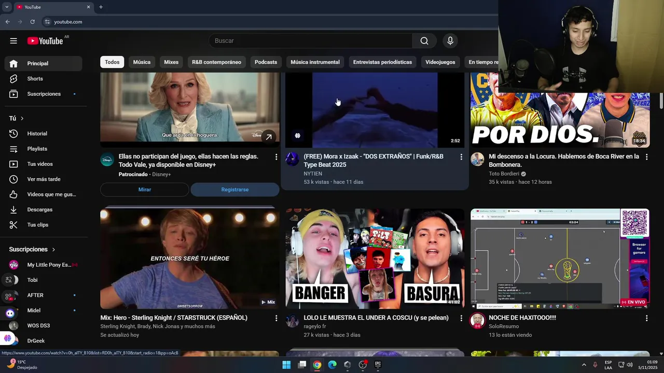Select the Videojuegos filter chip
This screenshot has height=373, width=664.
pos(440,62)
